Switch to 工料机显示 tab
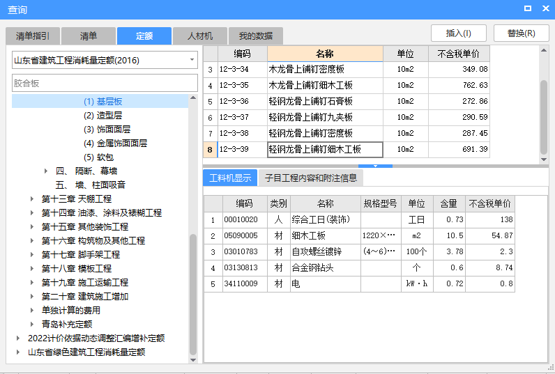The image size is (555, 374). (x=230, y=178)
